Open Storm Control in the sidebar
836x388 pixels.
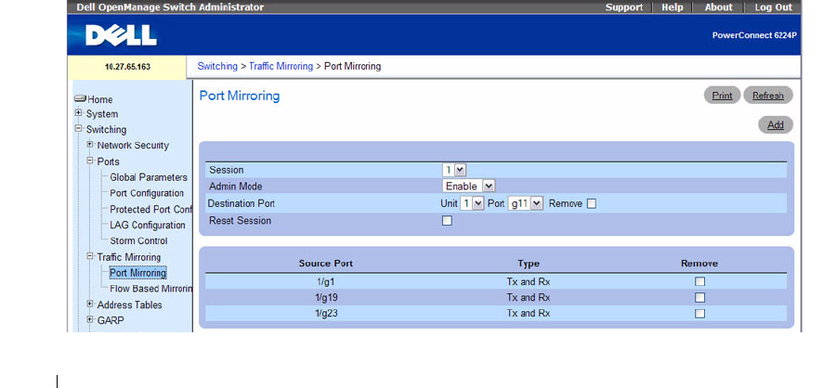[x=137, y=241]
